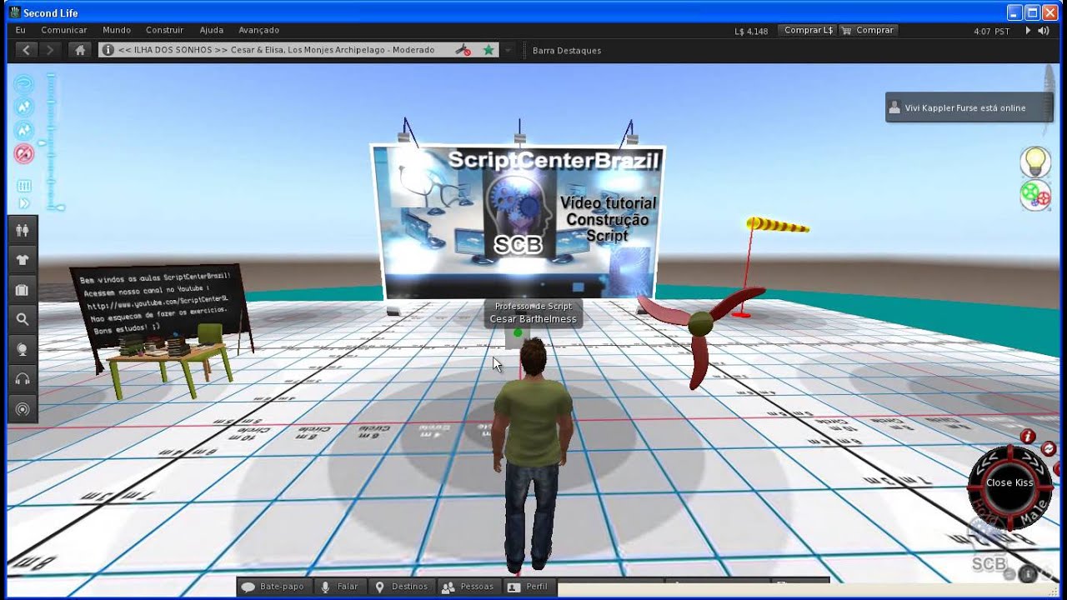Open the inventory suitcase sidebar icon
Screen dimensions: 1067x600
click(x=23, y=290)
